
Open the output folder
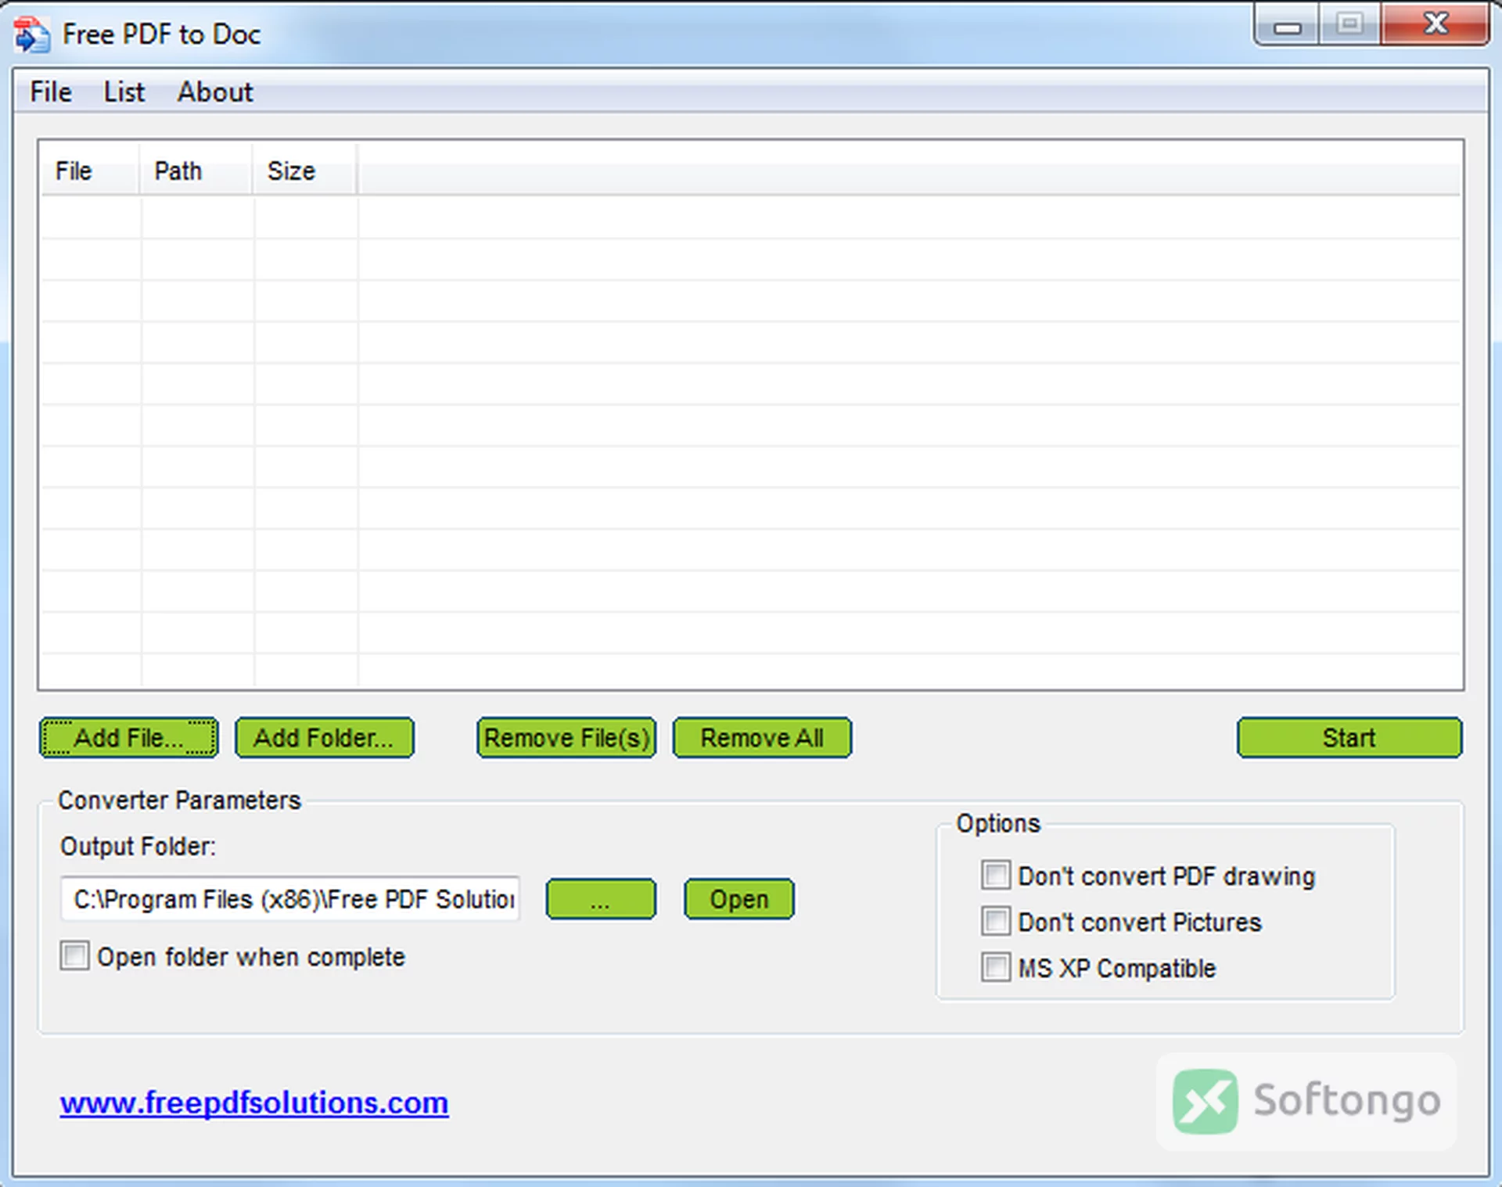738,899
